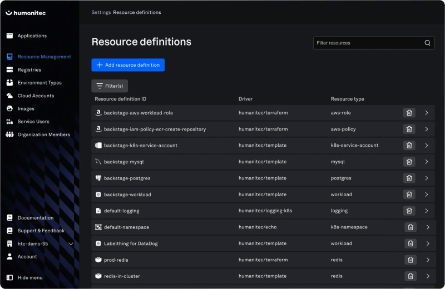Click the Images sidebar icon
445x289 pixels.
pos(9,108)
